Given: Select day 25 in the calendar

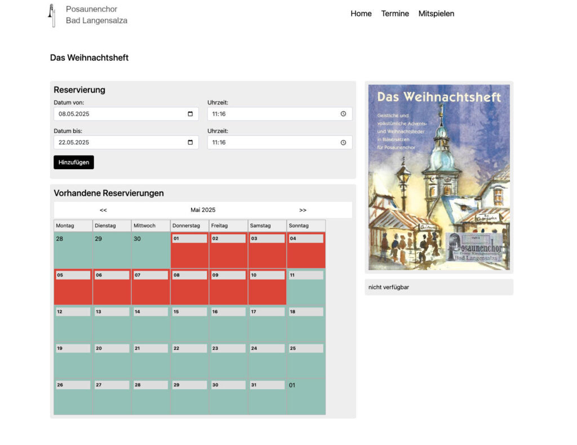Looking at the screenshot, I should (x=306, y=360).
